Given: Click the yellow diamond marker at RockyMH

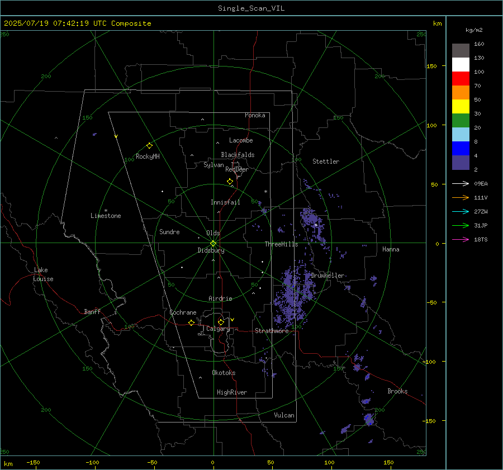Looking at the screenshot, I should click(149, 146).
